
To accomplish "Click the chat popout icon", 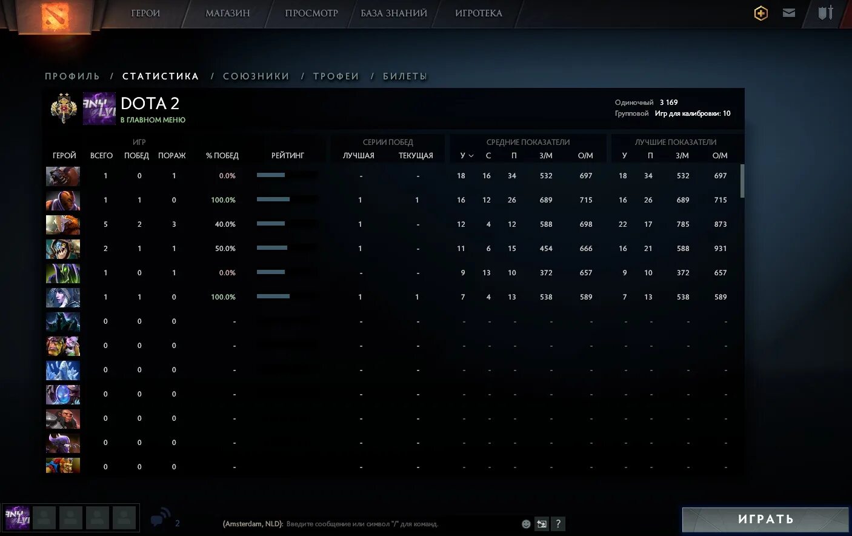I will tap(542, 524).
